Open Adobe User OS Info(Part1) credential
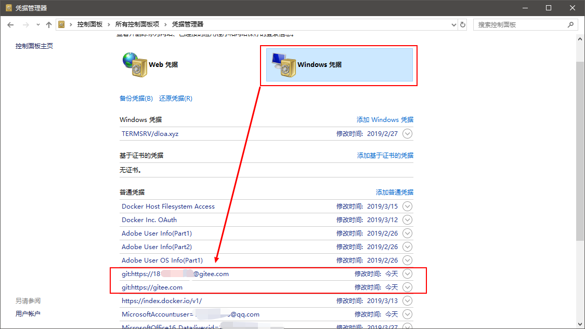 point(162,260)
